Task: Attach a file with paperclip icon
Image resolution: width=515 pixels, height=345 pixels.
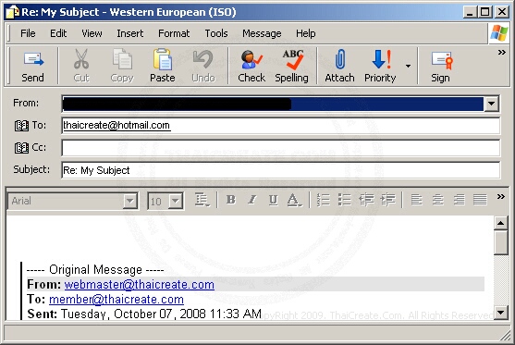Action: pyautogui.click(x=339, y=66)
